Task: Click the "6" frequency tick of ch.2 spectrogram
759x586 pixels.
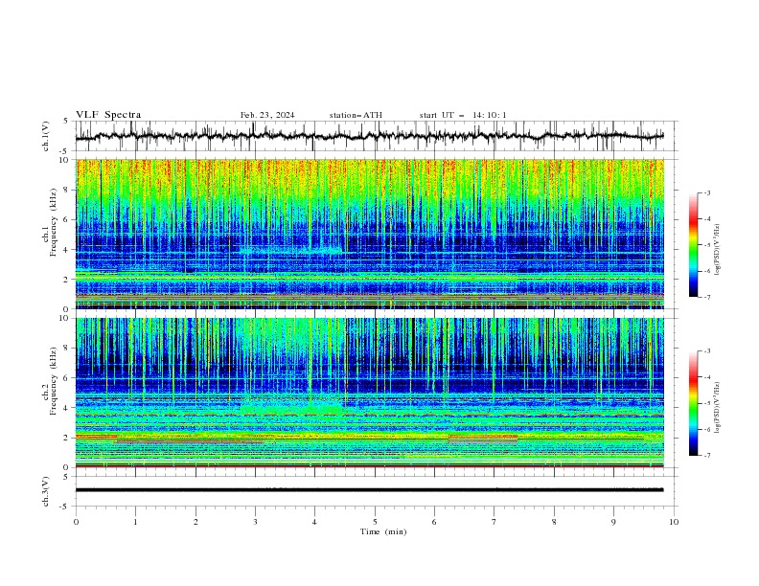Action: pos(66,378)
